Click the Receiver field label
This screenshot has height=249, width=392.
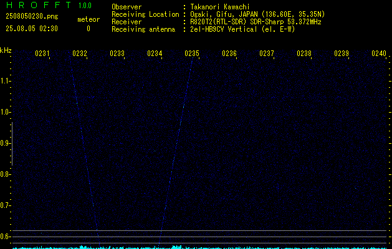pos(127,22)
